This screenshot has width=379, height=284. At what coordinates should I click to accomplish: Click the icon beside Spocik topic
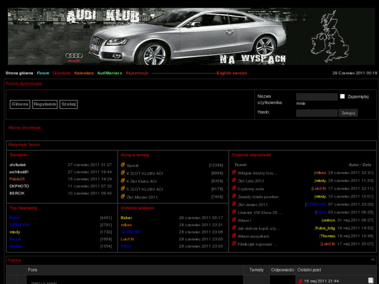tap(123, 165)
